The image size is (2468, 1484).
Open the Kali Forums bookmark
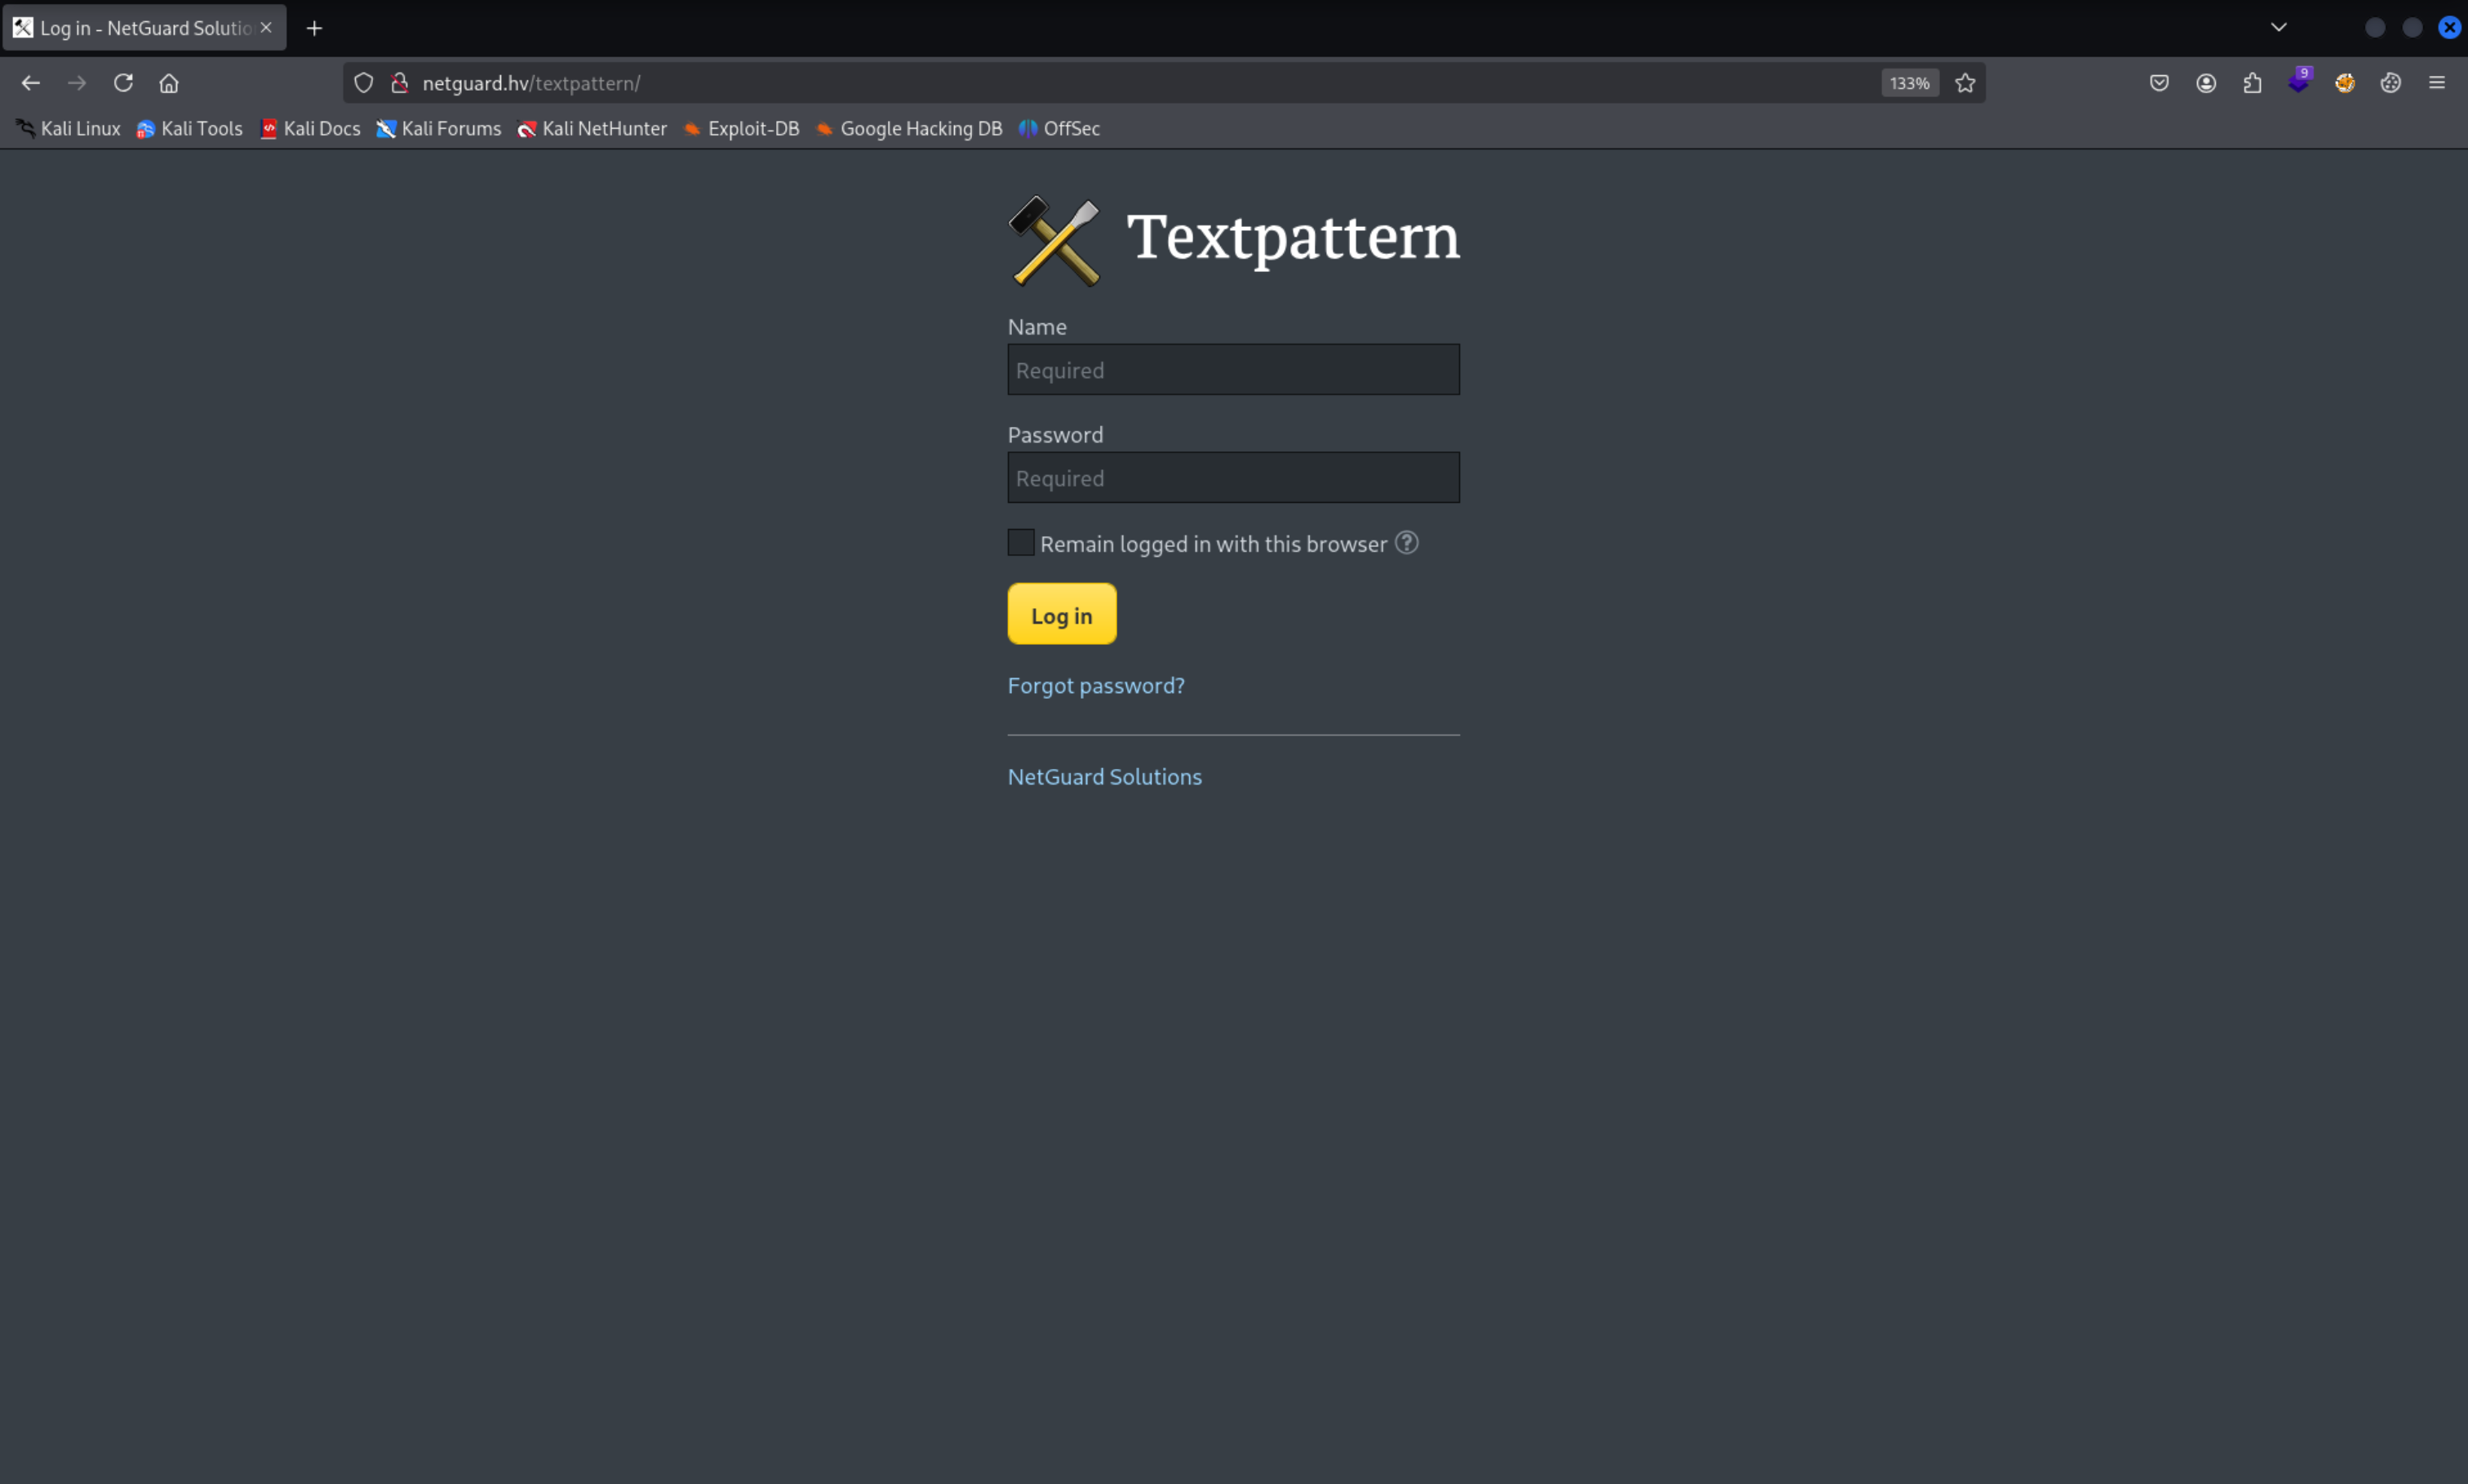pos(439,128)
